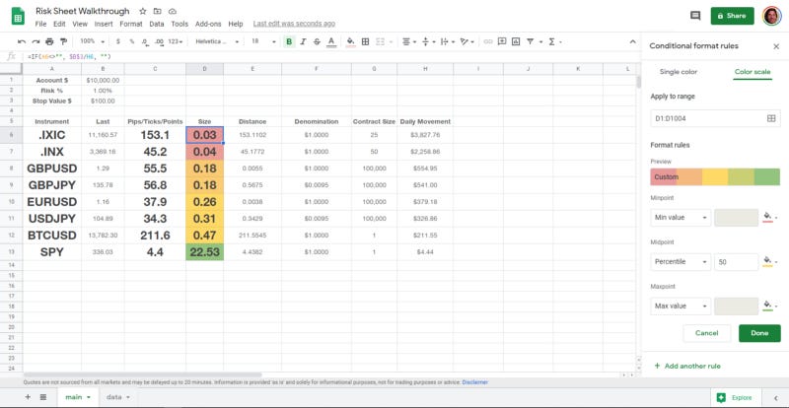This screenshot has height=408, width=789.
Task: Click Add another rule
Action: pos(687,366)
